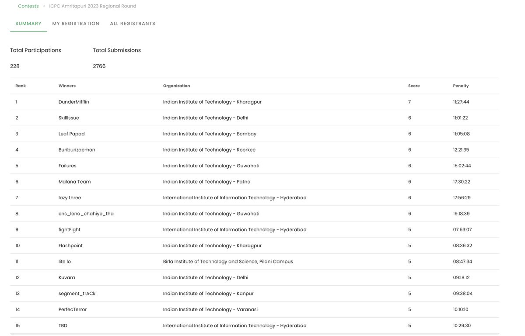Click the Penalty column header

tap(461, 86)
